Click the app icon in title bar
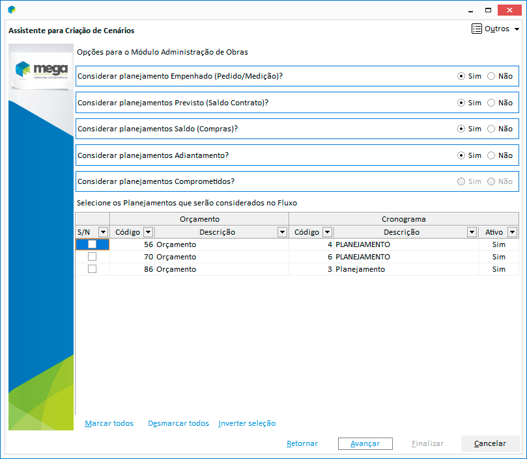The height and width of the screenshot is (459, 527). (12, 10)
